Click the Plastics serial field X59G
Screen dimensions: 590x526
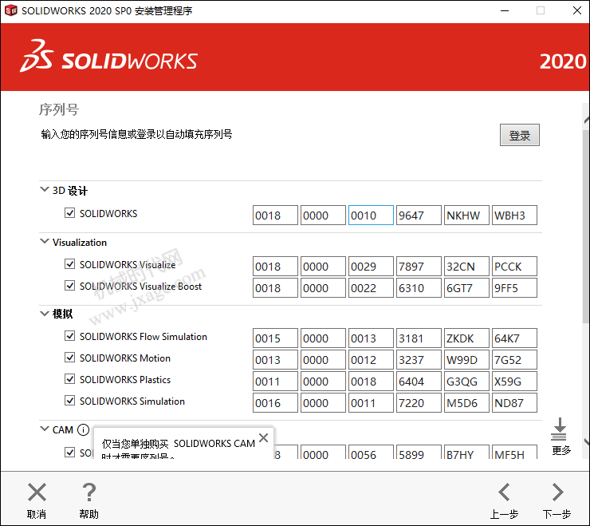[x=514, y=381]
